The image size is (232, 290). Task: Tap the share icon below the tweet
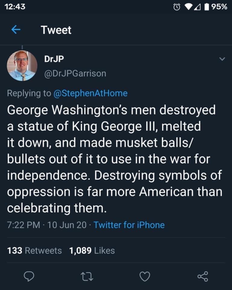pyautogui.click(x=202, y=276)
